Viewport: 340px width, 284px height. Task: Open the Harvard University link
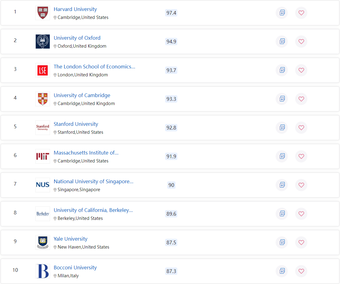75,9
